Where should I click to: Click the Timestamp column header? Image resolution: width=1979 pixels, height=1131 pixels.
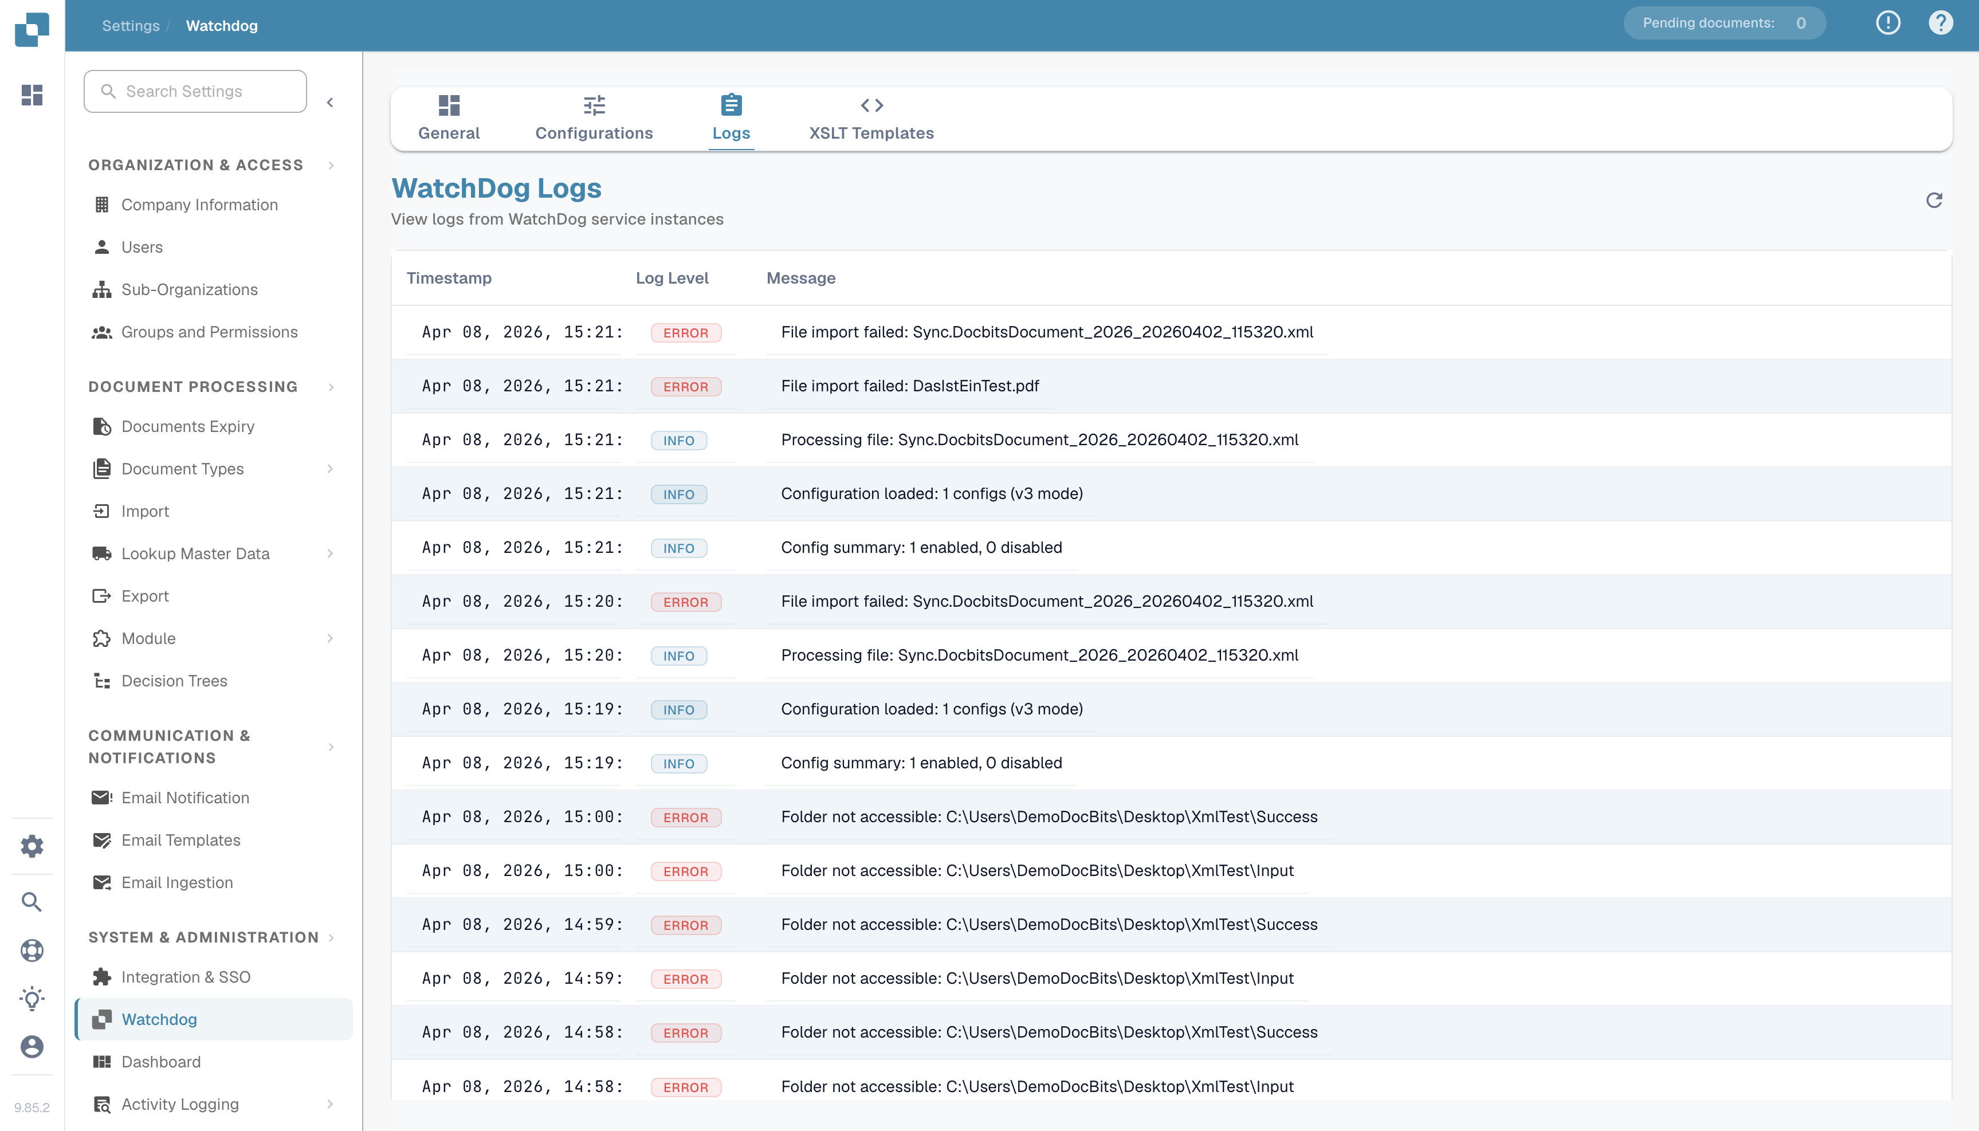[x=449, y=278]
